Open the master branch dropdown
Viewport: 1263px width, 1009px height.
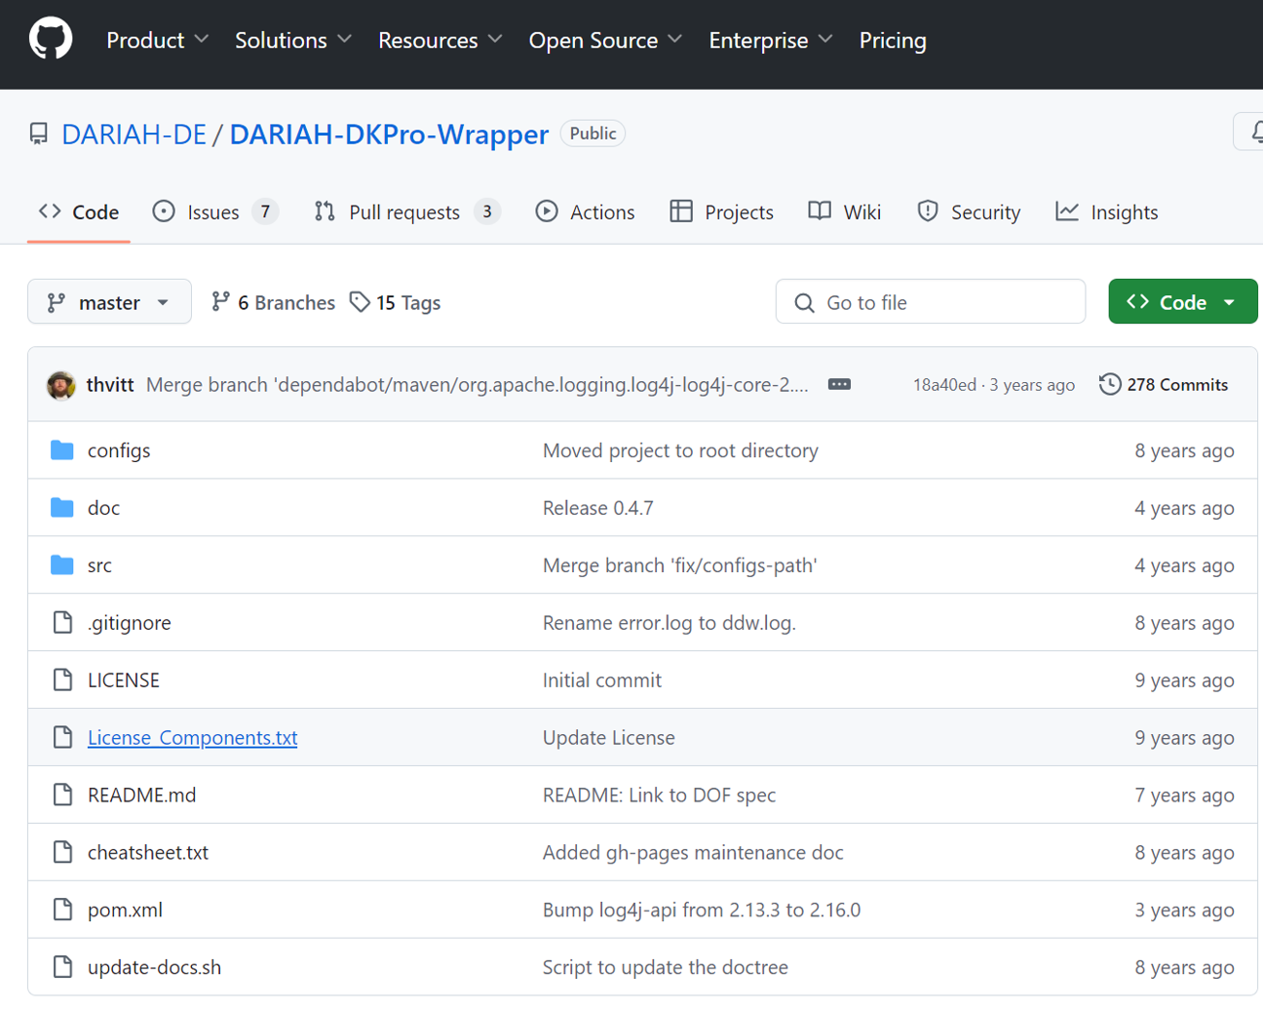pyautogui.click(x=109, y=303)
